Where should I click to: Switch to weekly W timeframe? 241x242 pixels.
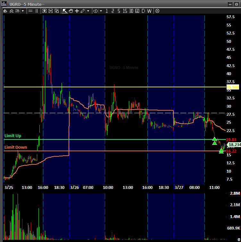click(x=149, y=11)
